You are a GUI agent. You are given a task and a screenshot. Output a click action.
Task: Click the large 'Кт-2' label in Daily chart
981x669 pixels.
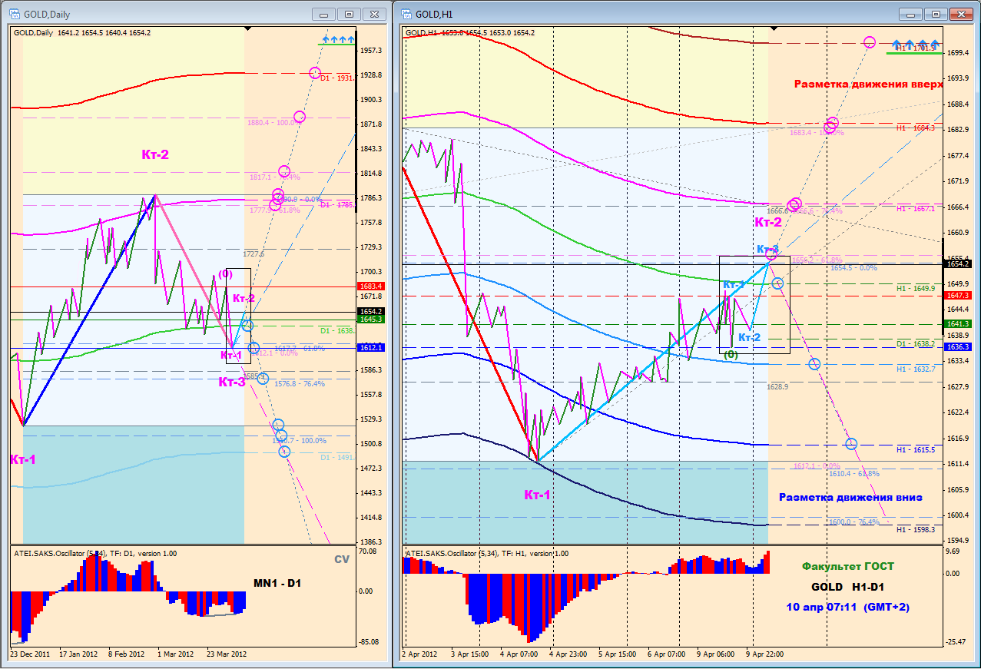click(155, 154)
